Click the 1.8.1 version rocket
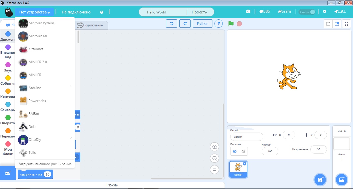The width and height of the screenshot is (353, 189). (x=340, y=12)
